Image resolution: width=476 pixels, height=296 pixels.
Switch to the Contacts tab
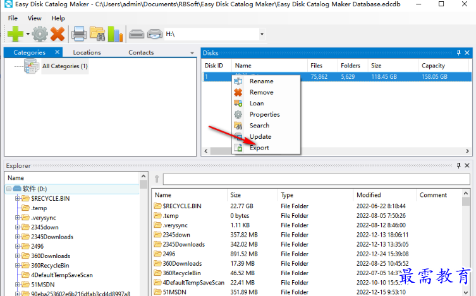coord(141,52)
